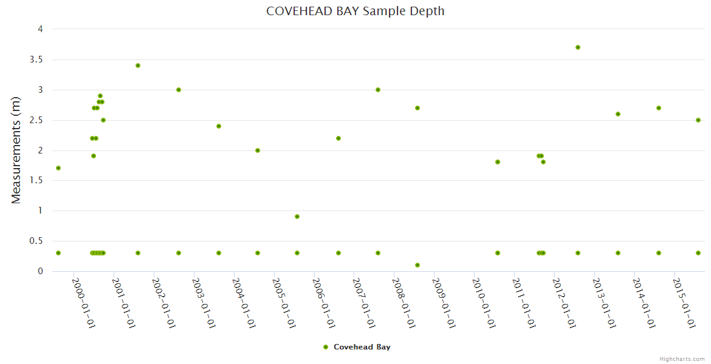Click the 0.9 m data point in 2005
The width and height of the screenshot is (711, 364).
[x=297, y=217]
